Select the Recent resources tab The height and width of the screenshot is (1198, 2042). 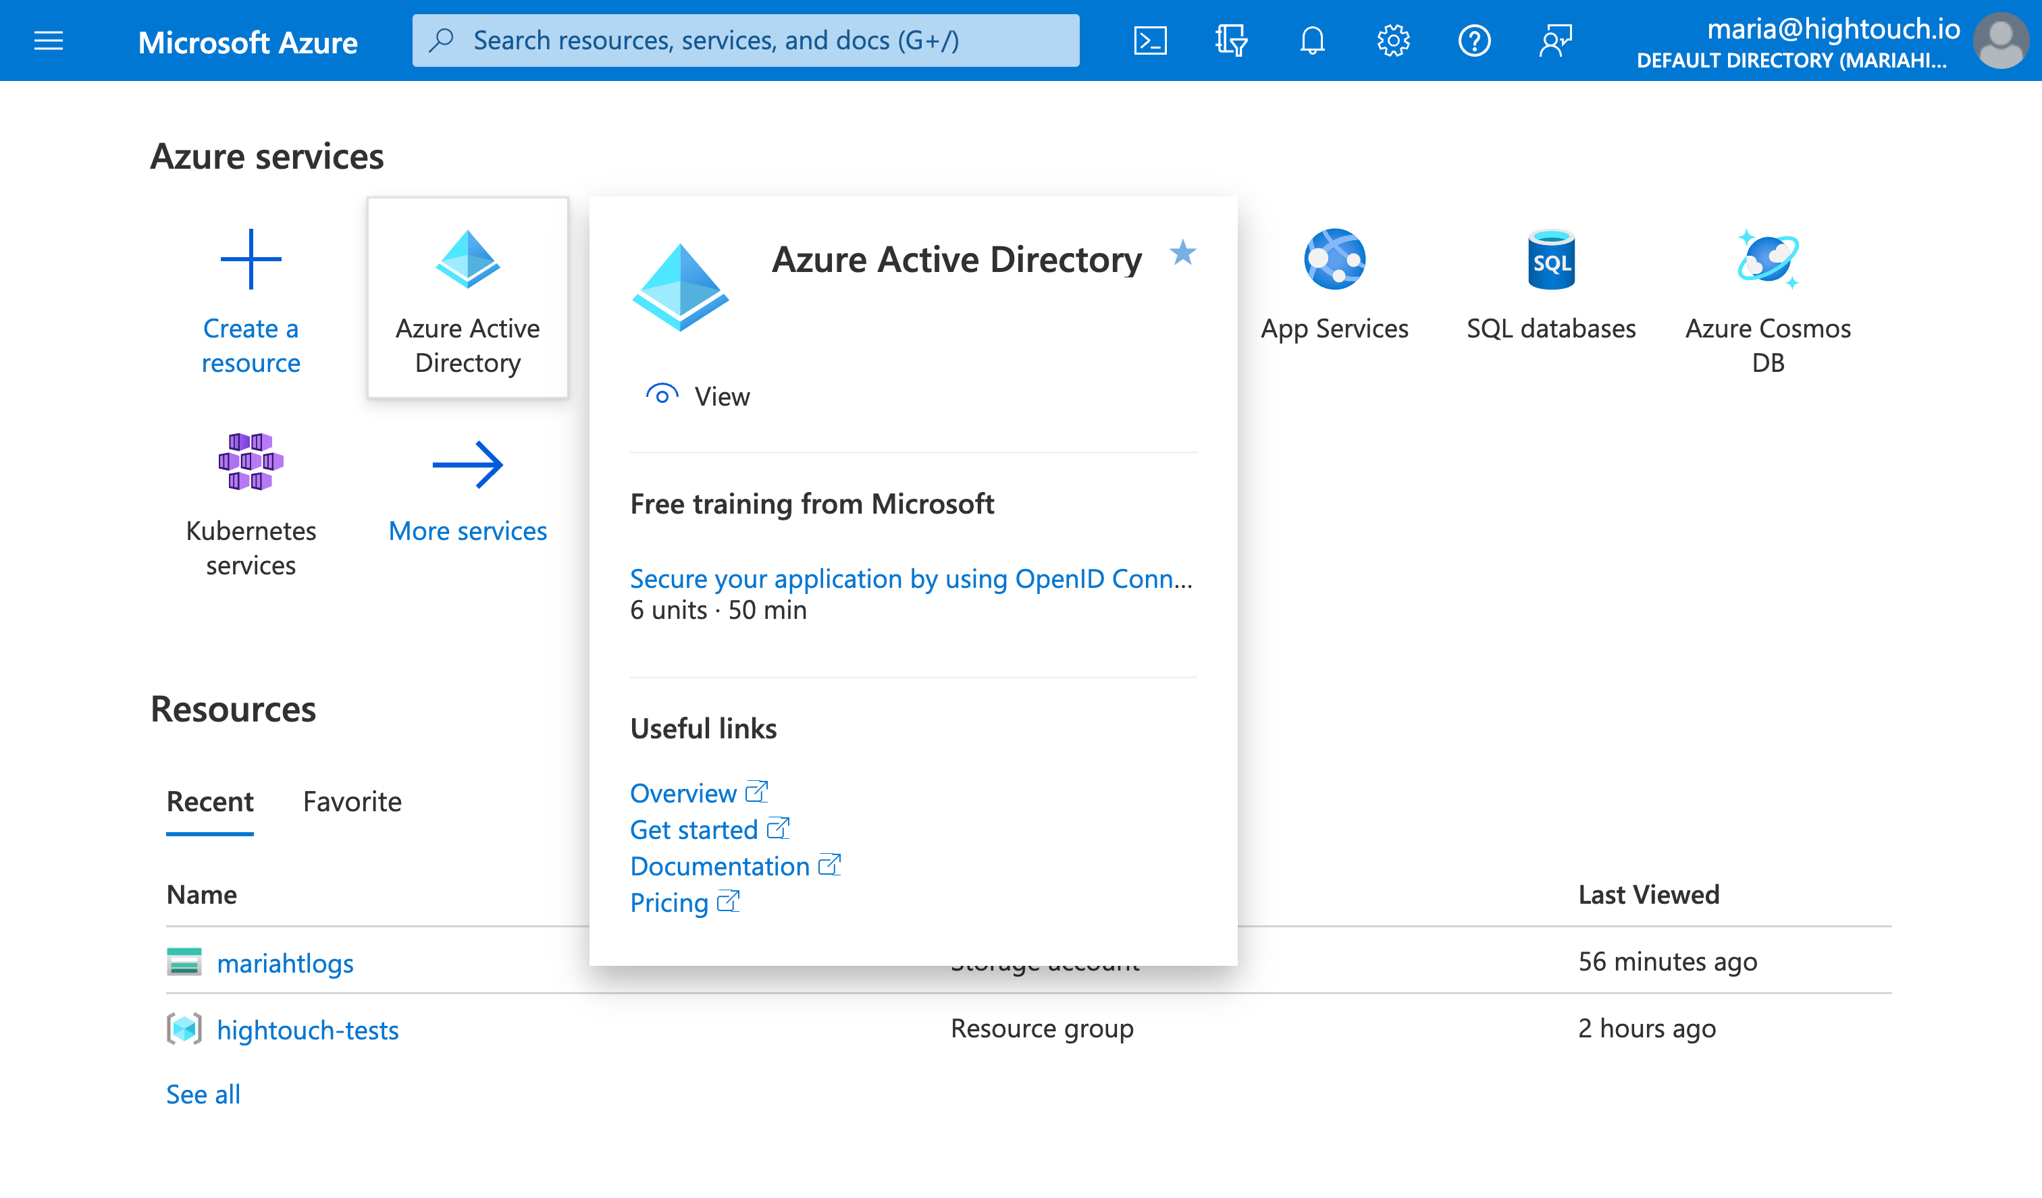coord(210,802)
